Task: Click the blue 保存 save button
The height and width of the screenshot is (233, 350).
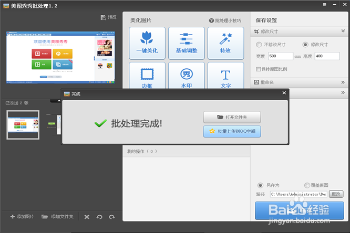Action: (300, 210)
